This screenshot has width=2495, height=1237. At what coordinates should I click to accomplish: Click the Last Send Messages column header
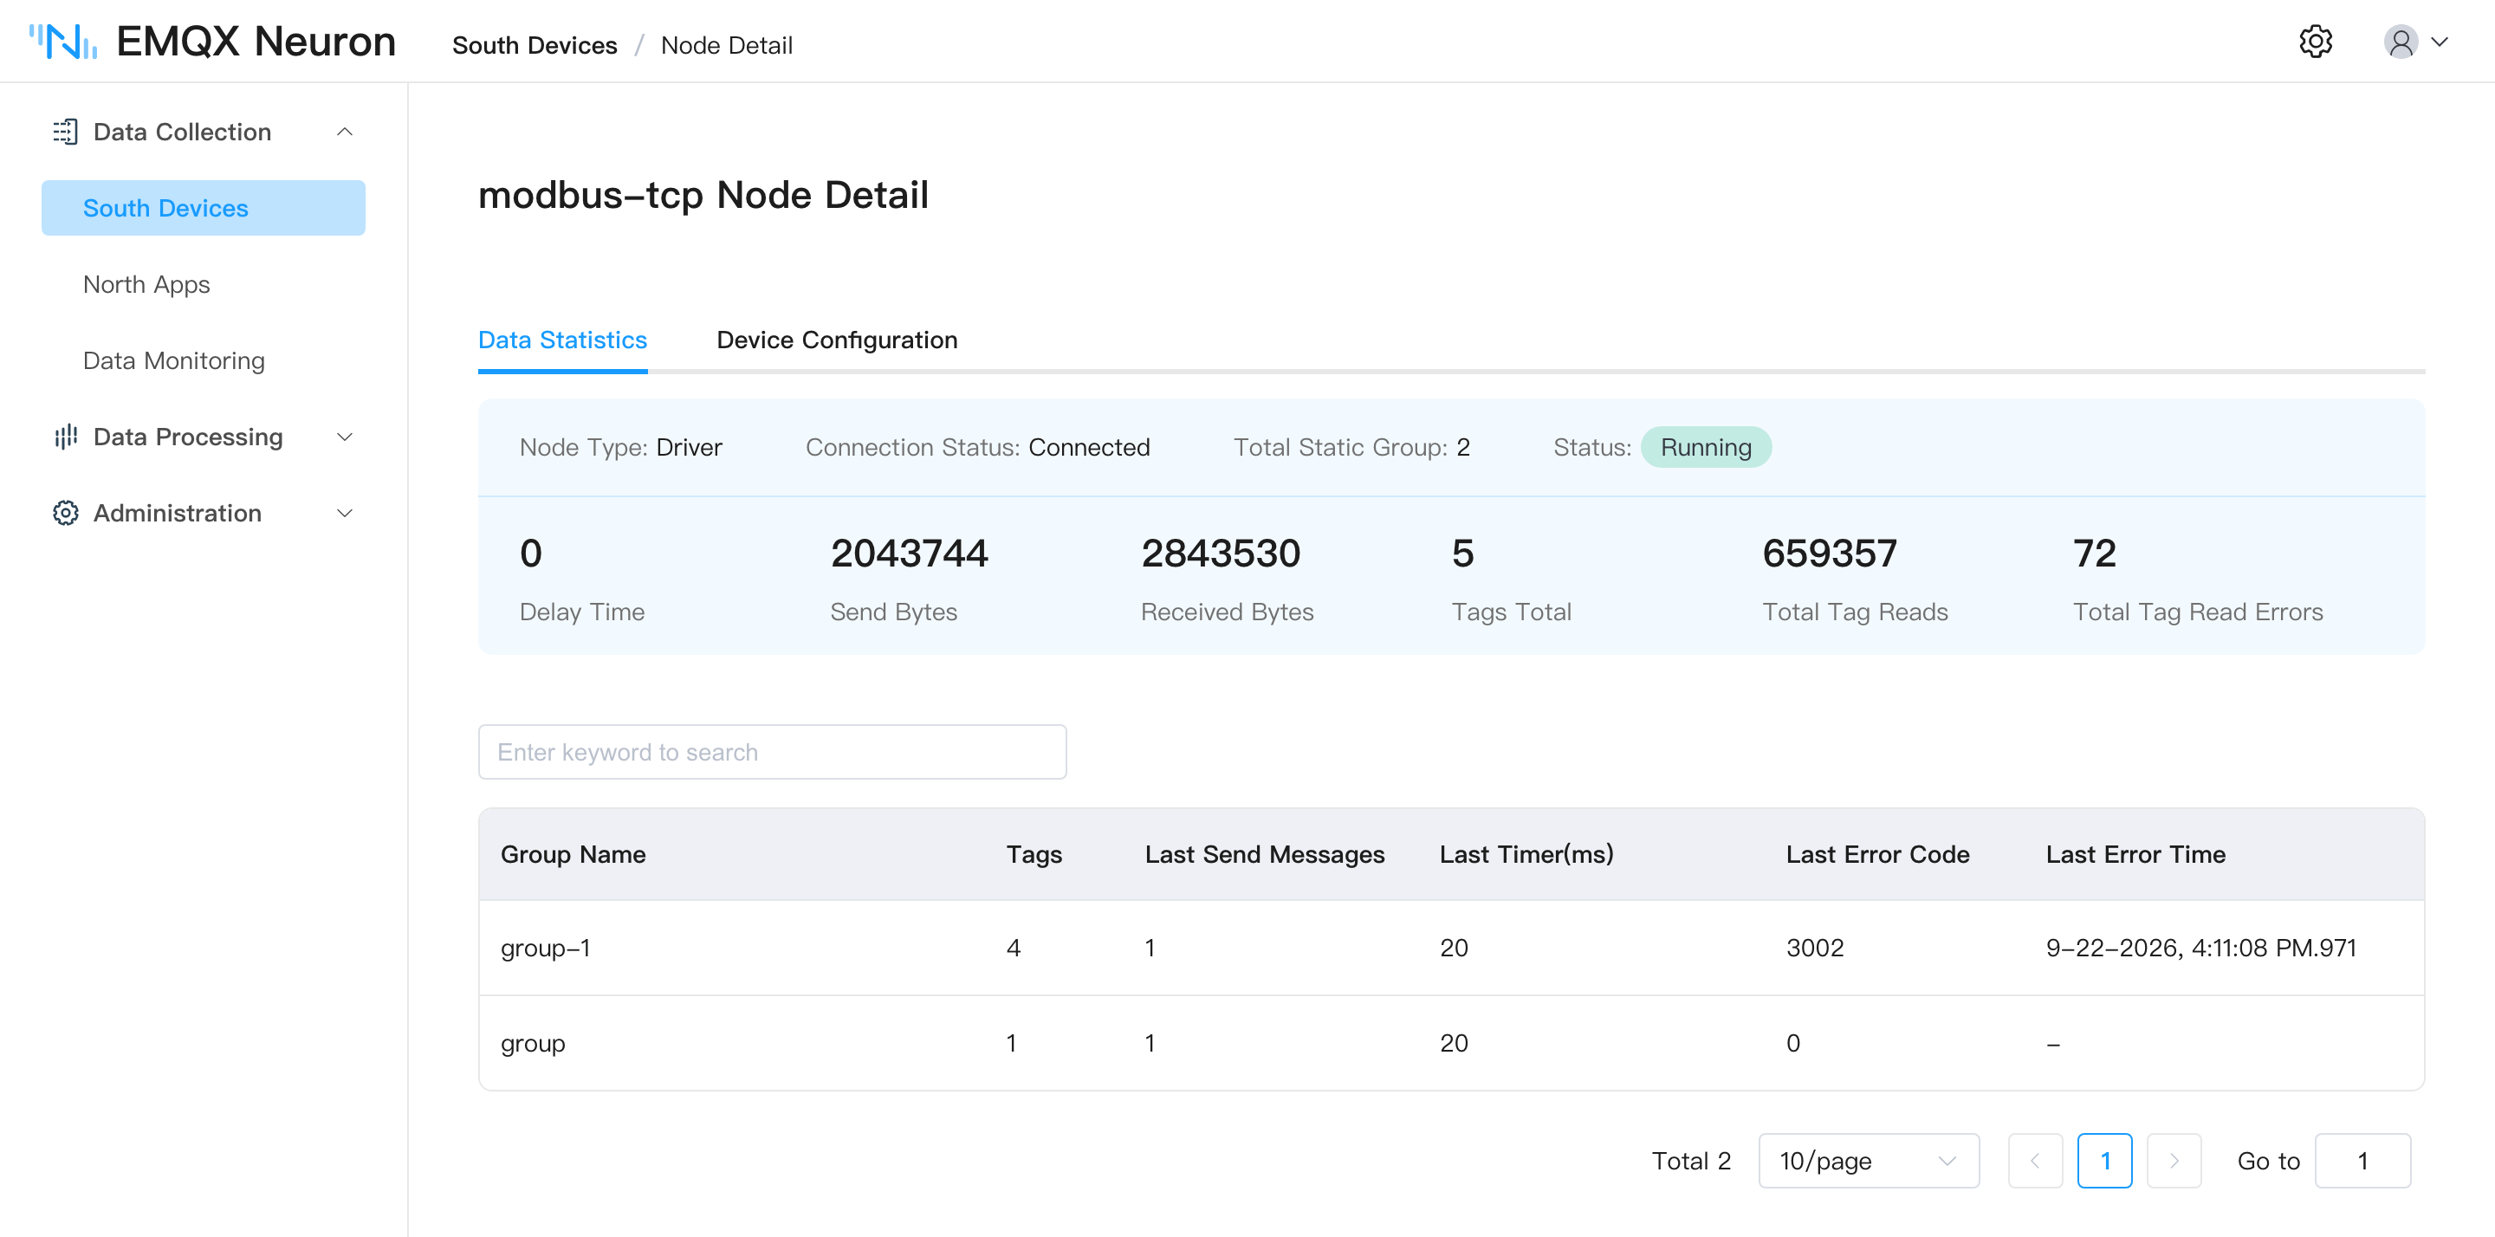(1265, 854)
